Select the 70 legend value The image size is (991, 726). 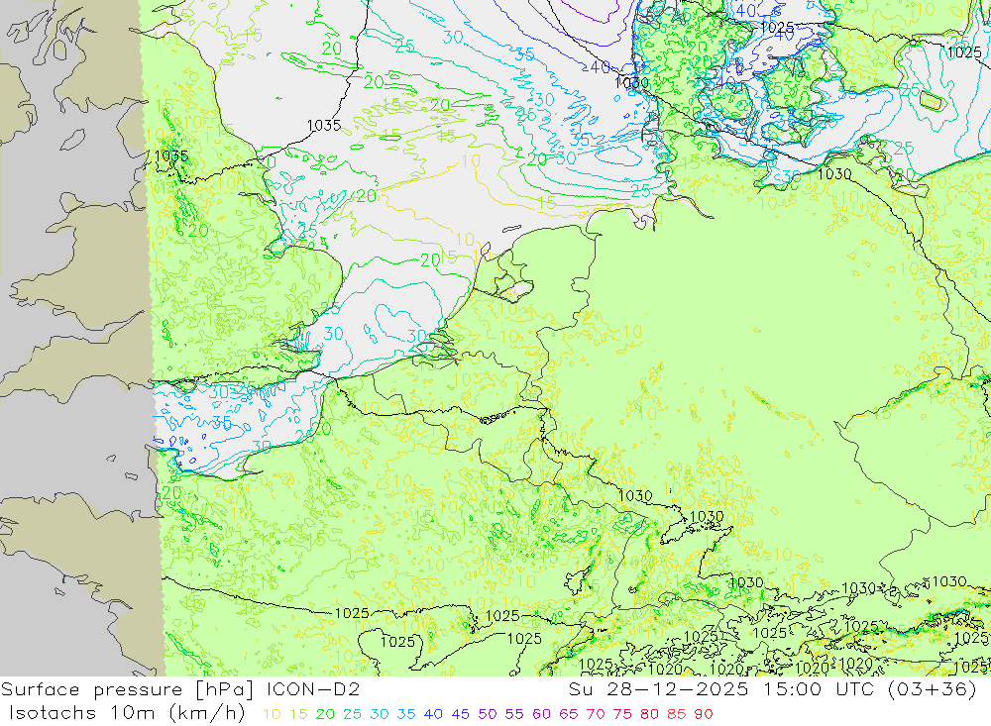pyautogui.click(x=596, y=714)
